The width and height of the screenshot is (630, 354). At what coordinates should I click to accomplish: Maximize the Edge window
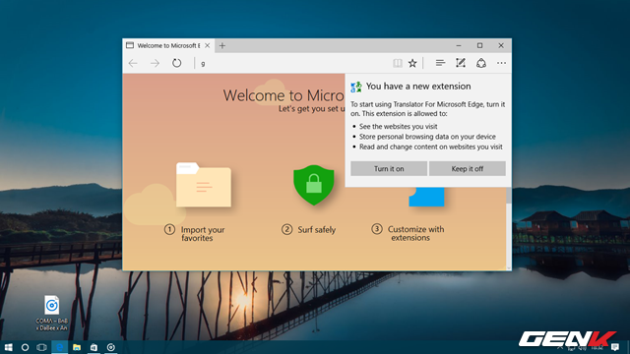tap(479, 46)
